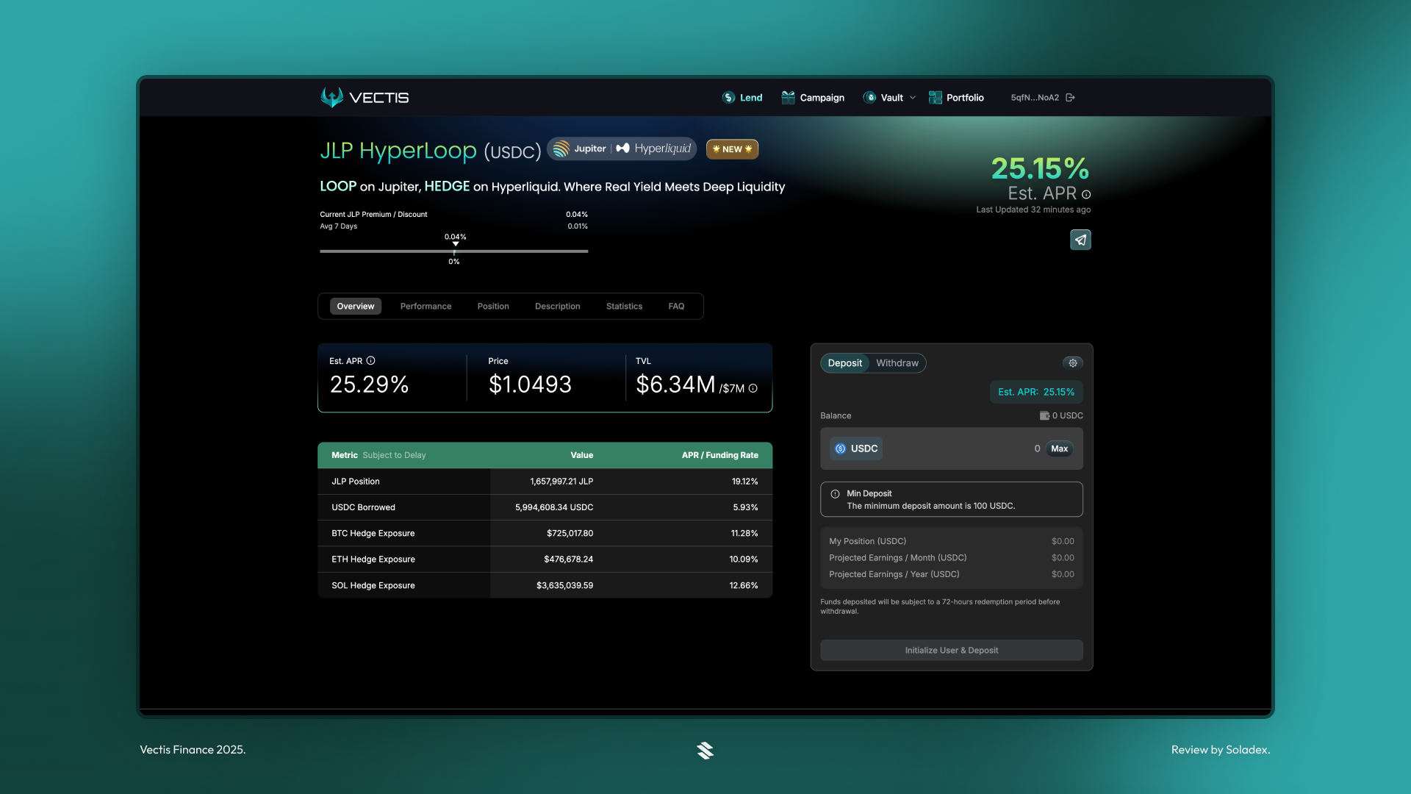The height and width of the screenshot is (794, 1411).
Task: Switch to Deposit mode
Action: 845,363
